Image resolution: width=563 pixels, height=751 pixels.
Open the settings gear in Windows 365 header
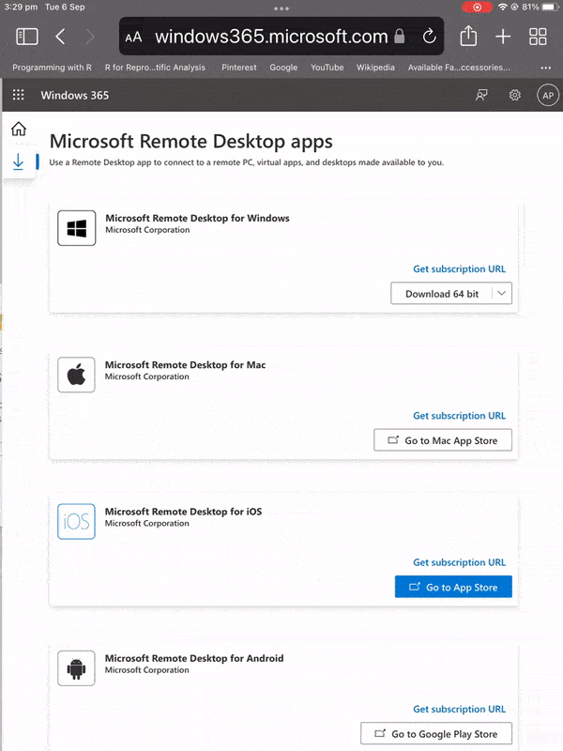[514, 96]
